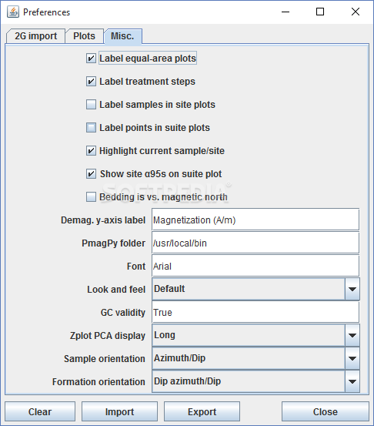Open the Plots tab
This screenshot has width=374, height=426.
point(84,36)
